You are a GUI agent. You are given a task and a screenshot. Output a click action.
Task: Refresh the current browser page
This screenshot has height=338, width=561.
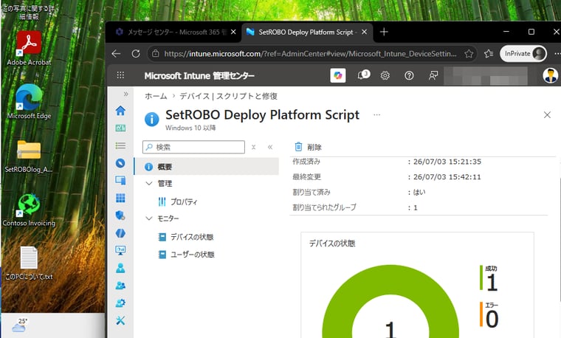(136, 54)
